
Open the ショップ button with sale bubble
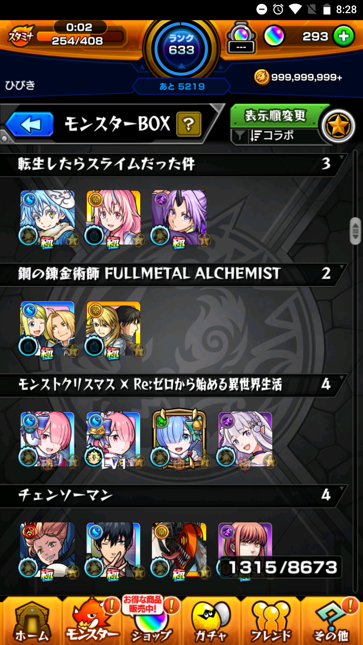point(151,621)
